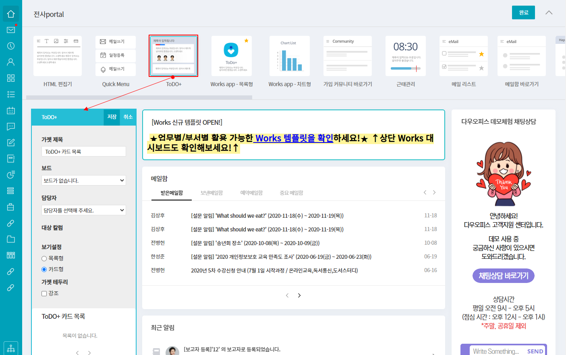The image size is (566, 355).
Task: Open the chat bubble sidebar icon
Action: click(x=11, y=126)
